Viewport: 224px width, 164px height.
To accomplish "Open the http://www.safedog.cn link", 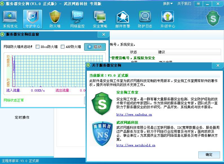I will click(x=134, y=114).
